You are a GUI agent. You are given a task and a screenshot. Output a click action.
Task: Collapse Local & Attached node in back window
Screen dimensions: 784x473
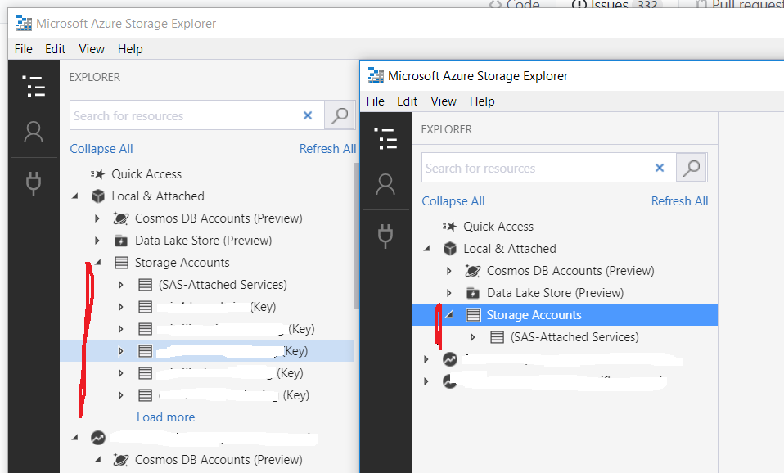[75, 196]
